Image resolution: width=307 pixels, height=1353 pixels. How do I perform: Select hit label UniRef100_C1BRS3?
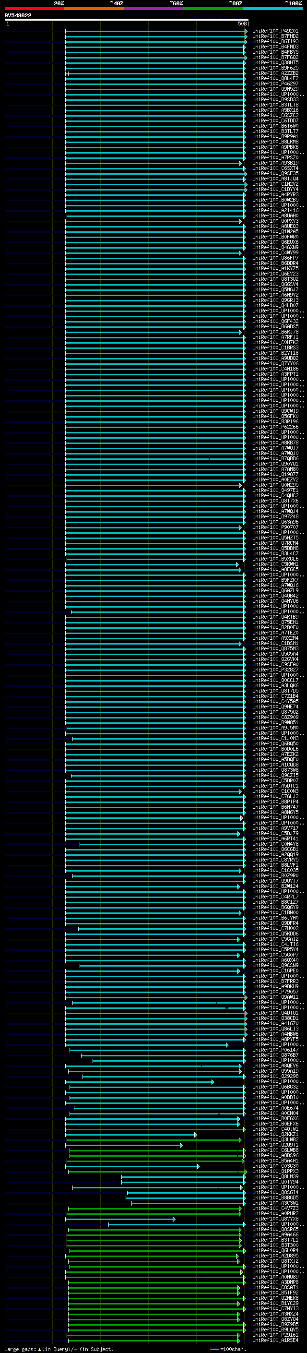click(275, 347)
